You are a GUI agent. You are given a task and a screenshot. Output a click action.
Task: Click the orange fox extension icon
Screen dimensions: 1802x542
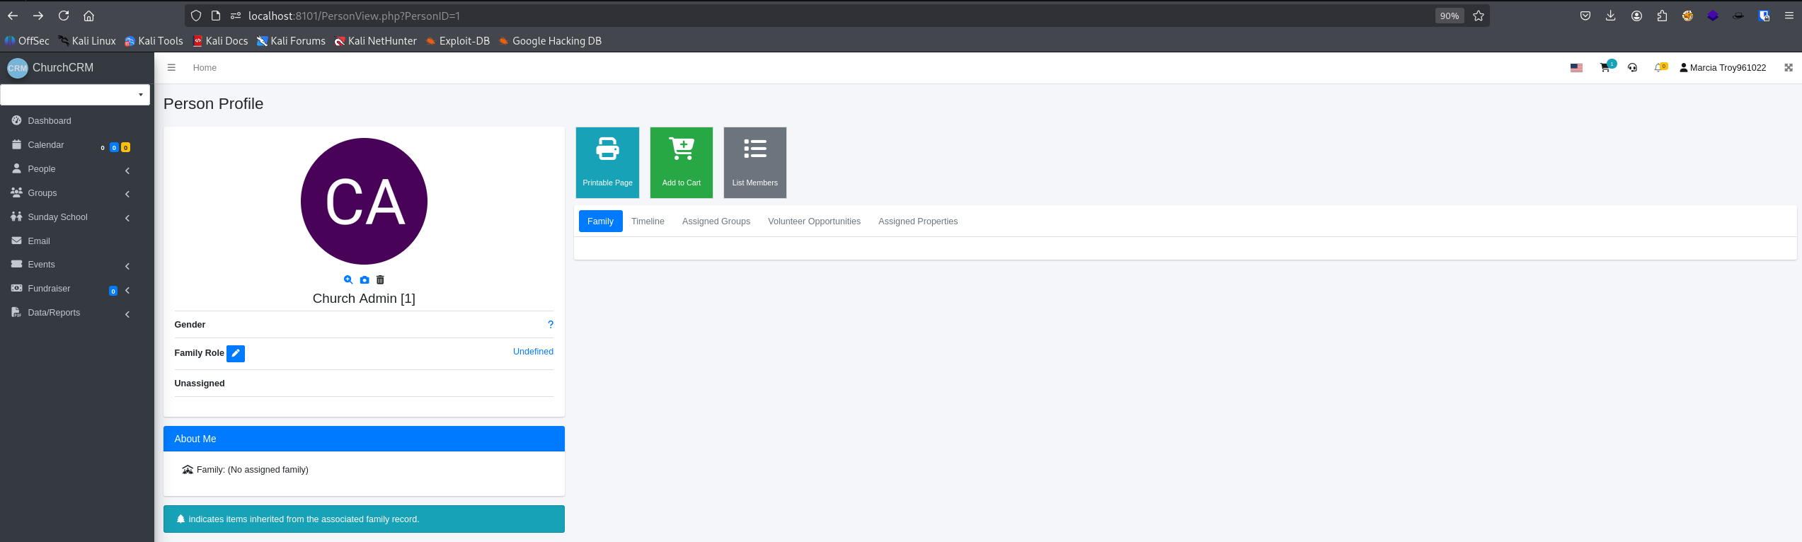coord(1687,16)
